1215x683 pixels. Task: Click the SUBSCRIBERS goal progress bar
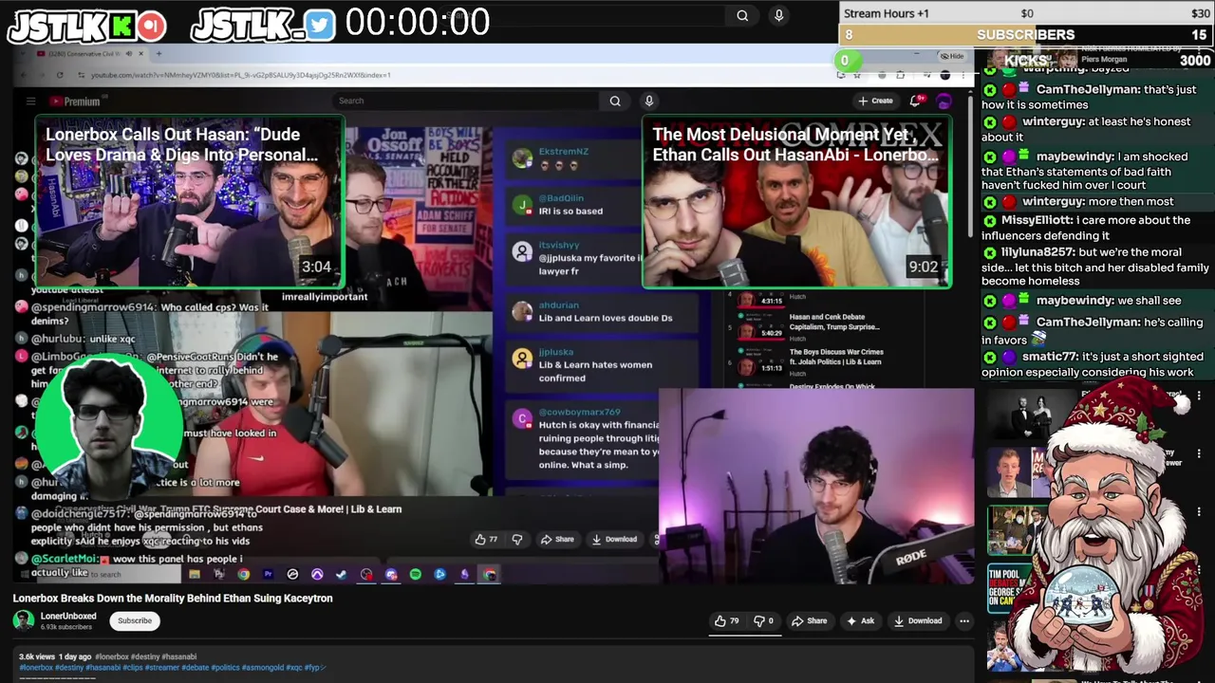(x=1026, y=34)
